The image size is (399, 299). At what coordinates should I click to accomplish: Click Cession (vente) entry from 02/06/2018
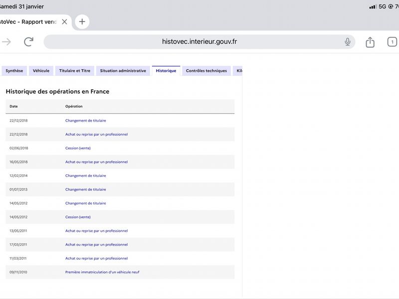click(78, 148)
